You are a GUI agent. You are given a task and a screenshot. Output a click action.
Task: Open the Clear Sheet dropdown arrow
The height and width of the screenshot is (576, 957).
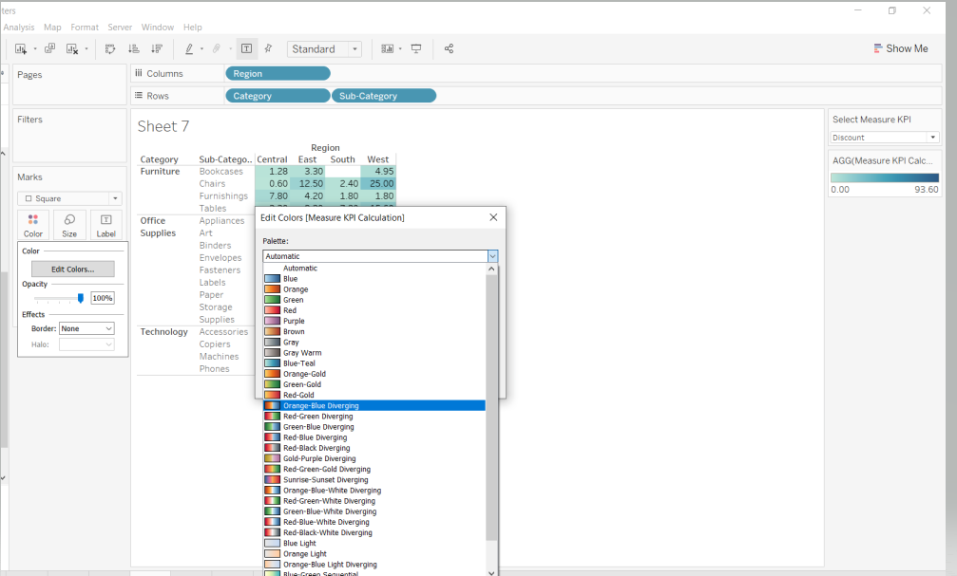pos(86,48)
